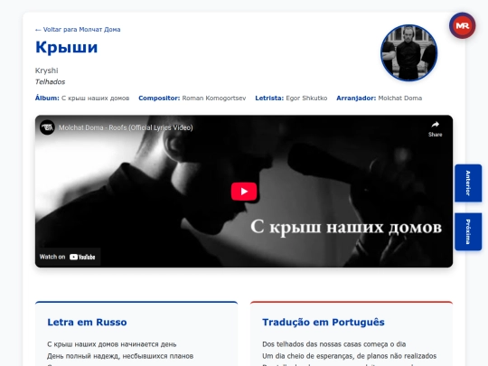Click lyricist name Egor Shkutko
The width and height of the screenshot is (488, 366).
coord(306,99)
